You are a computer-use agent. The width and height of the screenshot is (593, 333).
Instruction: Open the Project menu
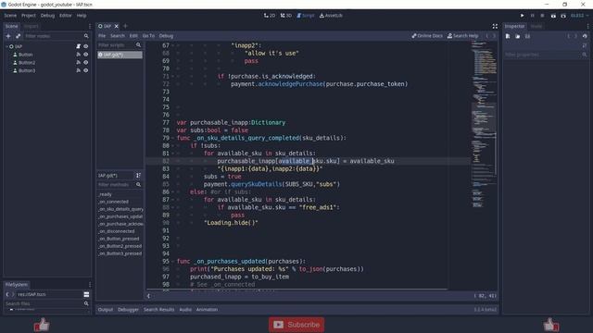pos(29,16)
